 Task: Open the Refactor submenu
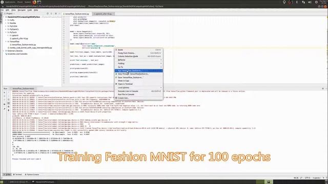pos(139,60)
